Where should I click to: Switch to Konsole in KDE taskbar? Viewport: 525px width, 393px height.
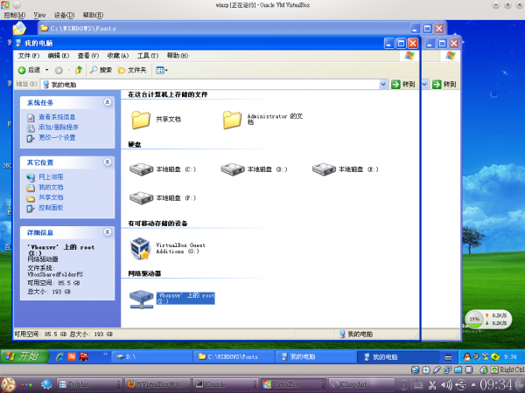[226, 384]
